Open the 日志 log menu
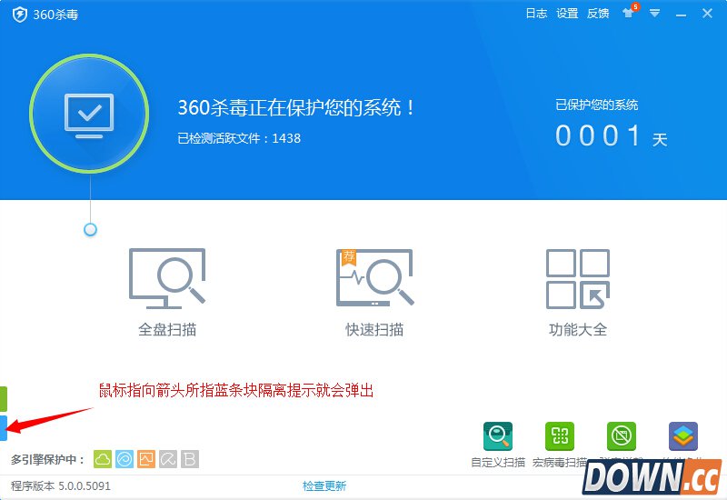 536,14
